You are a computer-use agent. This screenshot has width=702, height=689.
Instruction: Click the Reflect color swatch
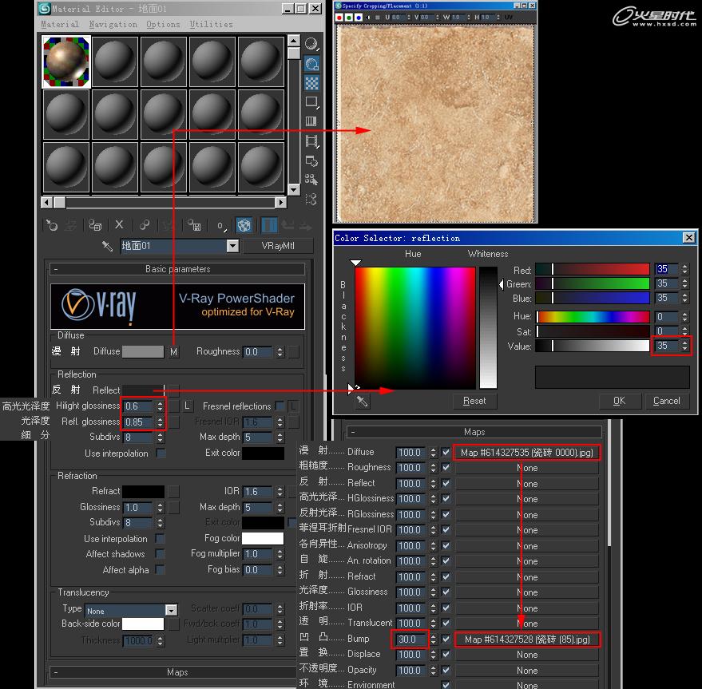click(x=143, y=390)
